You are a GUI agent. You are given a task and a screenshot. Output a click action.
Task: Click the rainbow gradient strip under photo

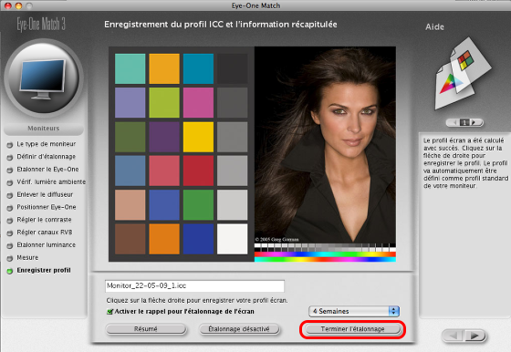click(x=325, y=257)
